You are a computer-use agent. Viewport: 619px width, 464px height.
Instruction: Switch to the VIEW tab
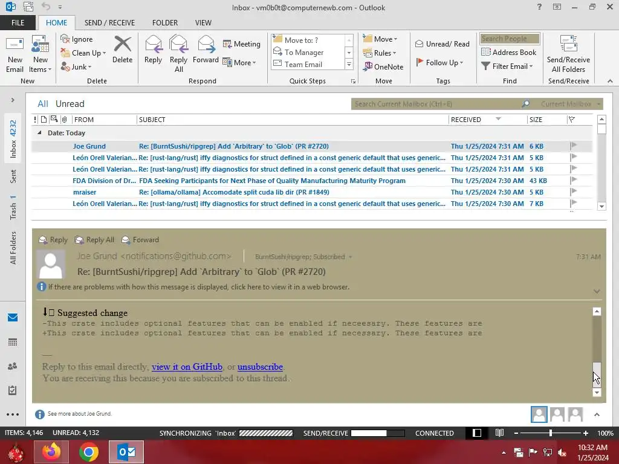203,23
